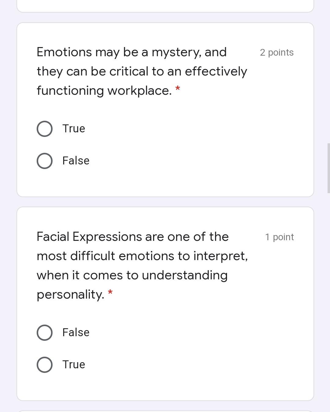Select False for the emotions mystery question
The width and height of the screenshot is (330, 412).
point(44,160)
